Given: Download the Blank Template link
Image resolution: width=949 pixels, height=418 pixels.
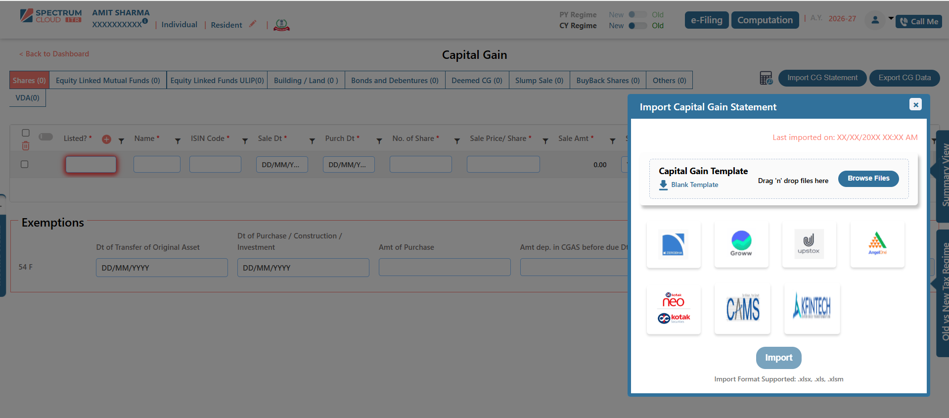Looking at the screenshot, I should click(694, 185).
